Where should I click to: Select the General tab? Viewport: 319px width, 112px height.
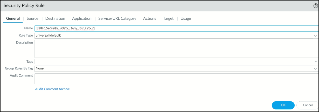(13, 18)
